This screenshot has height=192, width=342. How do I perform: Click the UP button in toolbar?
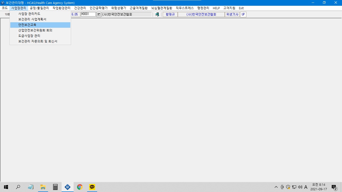pyautogui.click(x=243, y=14)
